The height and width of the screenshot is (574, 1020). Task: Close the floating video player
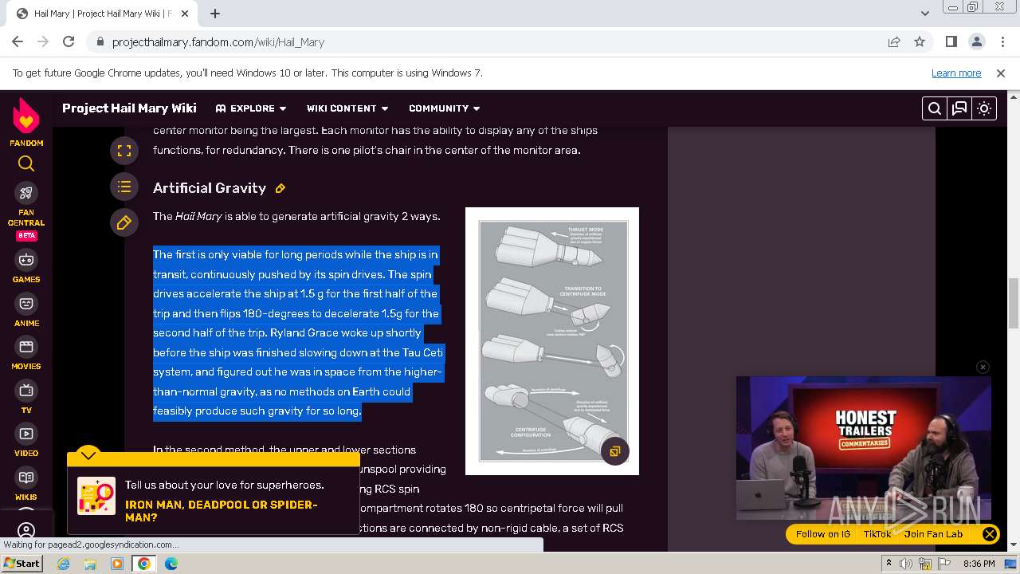[983, 367]
